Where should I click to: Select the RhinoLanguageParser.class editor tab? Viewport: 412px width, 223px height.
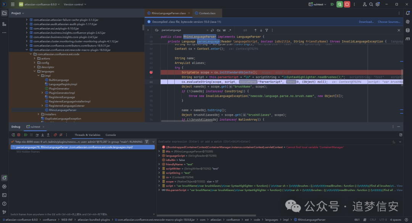(169, 13)
